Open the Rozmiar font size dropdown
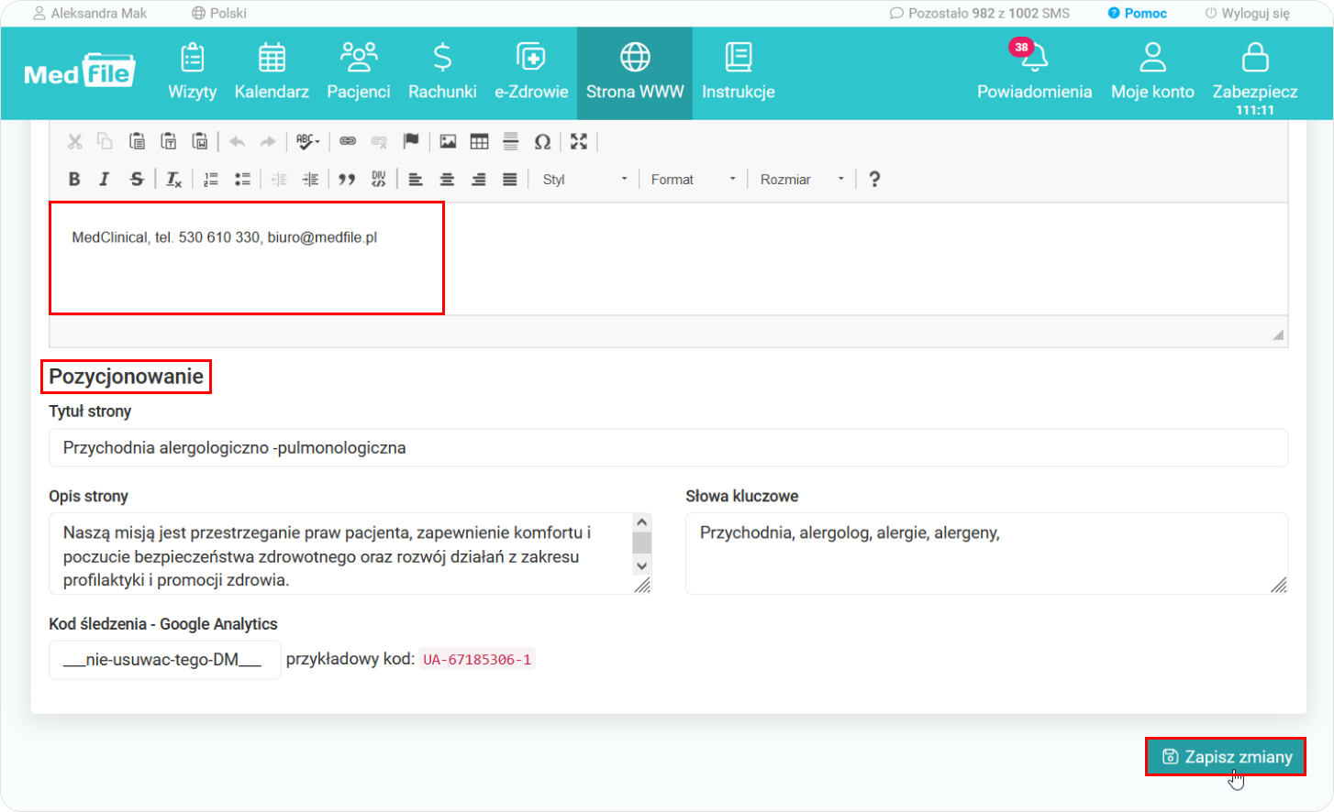Screen dimensions: 1334x812 pos(801,180)
